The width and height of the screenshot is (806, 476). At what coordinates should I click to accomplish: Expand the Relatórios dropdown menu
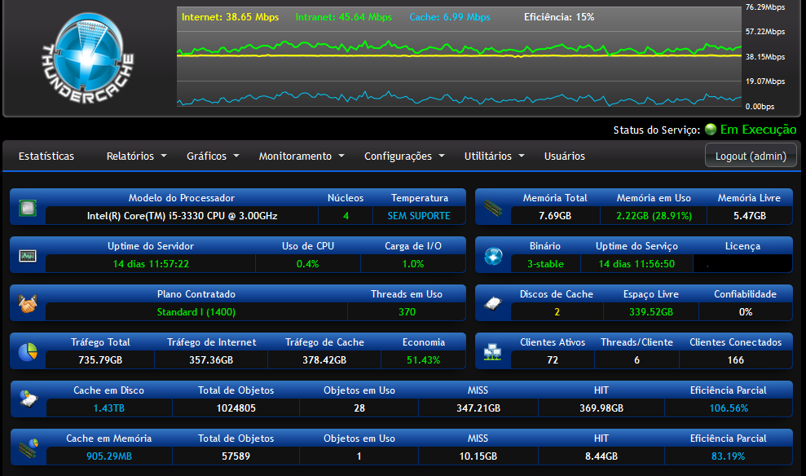[x=136, y=156]
